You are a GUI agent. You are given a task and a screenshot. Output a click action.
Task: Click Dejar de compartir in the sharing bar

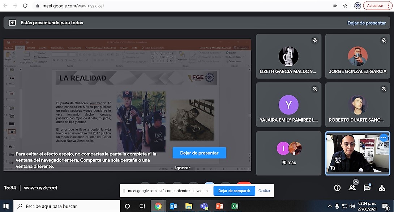point(234,191)
